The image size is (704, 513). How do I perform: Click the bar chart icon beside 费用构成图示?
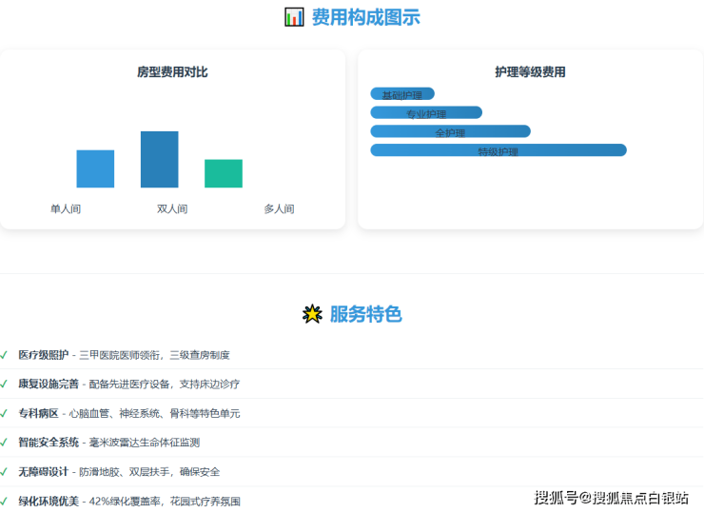click(x=294, y=17)
